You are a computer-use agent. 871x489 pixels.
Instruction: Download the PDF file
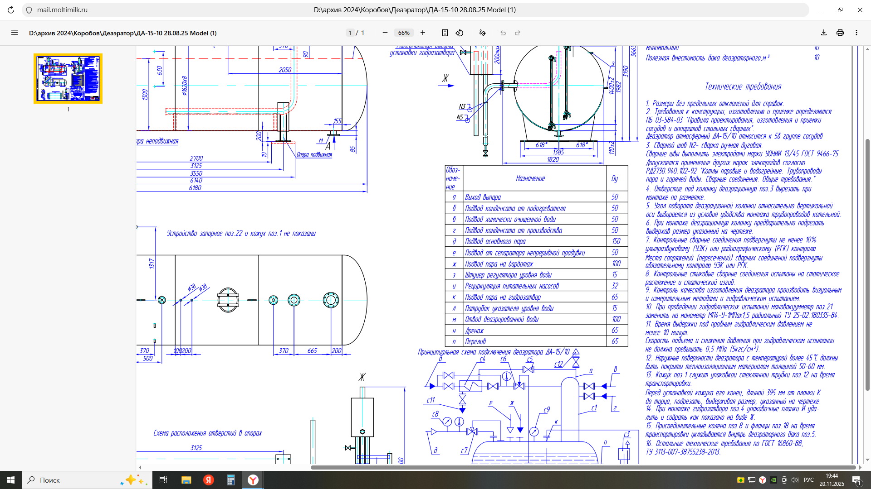click(x=824, y=33)
